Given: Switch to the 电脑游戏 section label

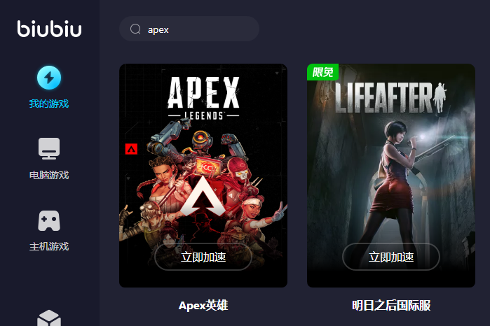Looking at the screenshot, I should (49, 175).
